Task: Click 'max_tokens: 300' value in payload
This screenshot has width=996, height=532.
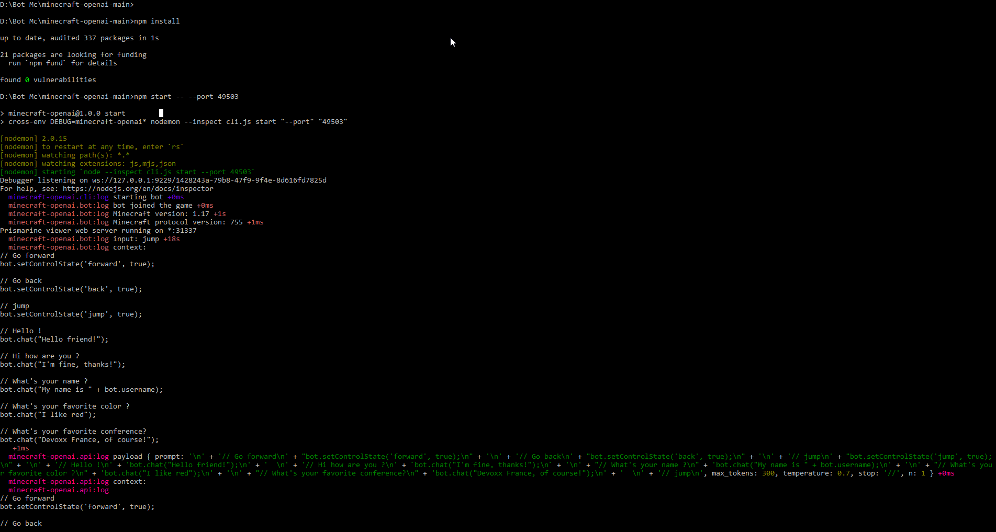Action: [x=743, y=473]
